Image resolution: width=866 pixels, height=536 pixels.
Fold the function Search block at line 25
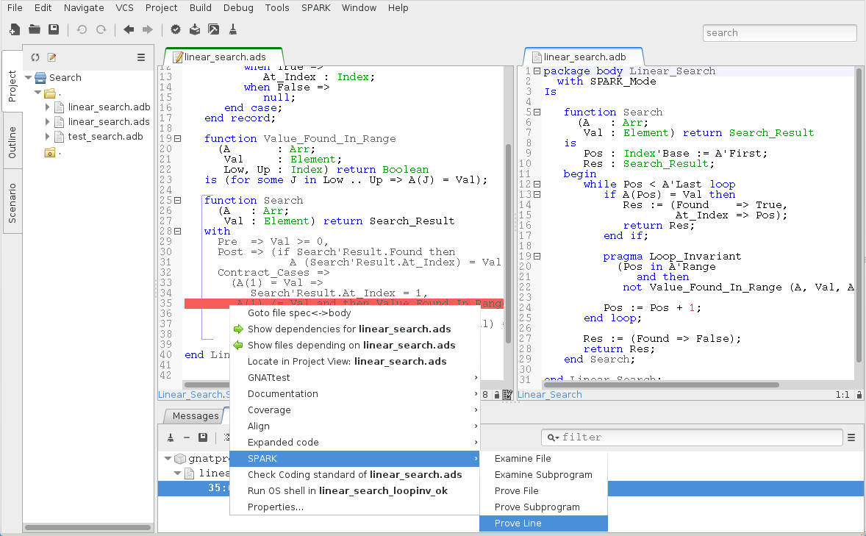(x=178, y=200)
